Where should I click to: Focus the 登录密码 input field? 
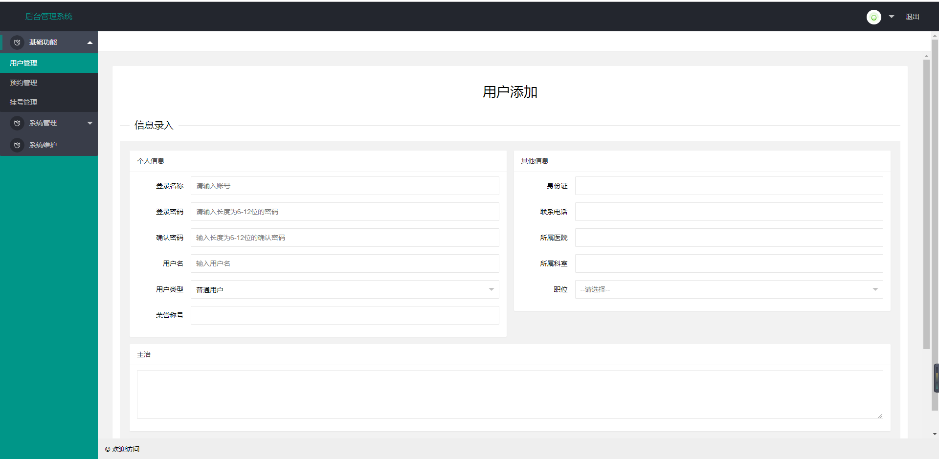[345, 212]
